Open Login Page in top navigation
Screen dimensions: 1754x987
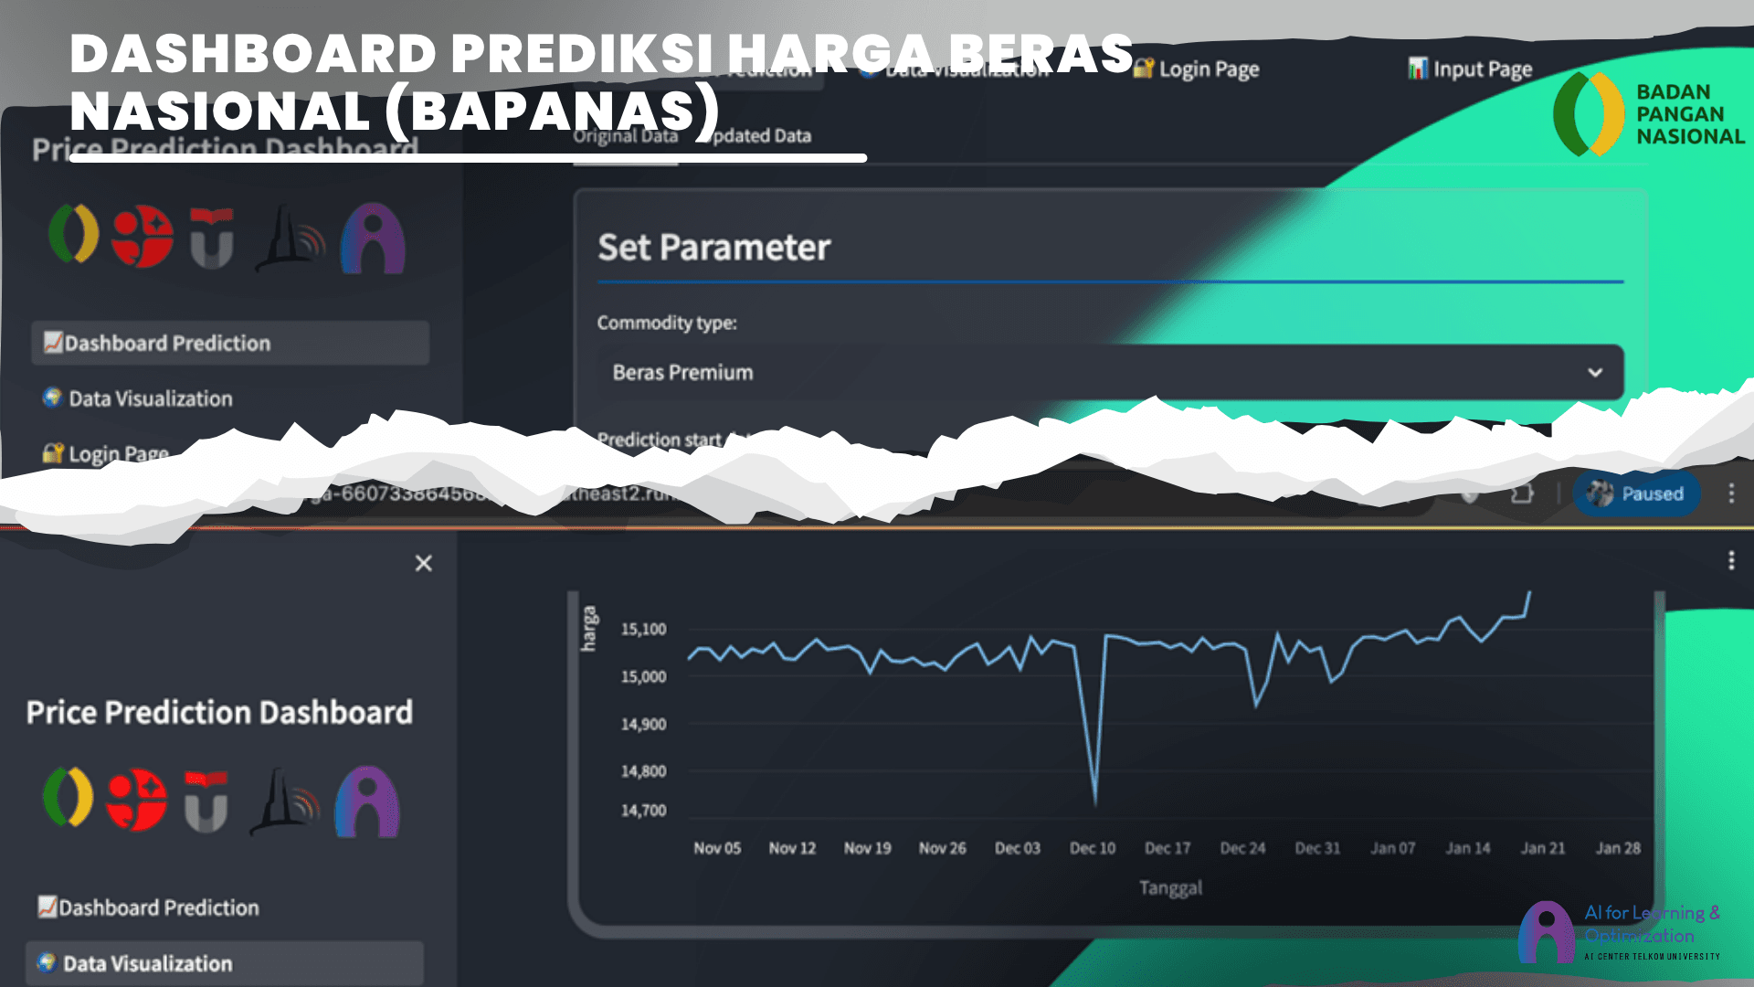point(1197,69)
